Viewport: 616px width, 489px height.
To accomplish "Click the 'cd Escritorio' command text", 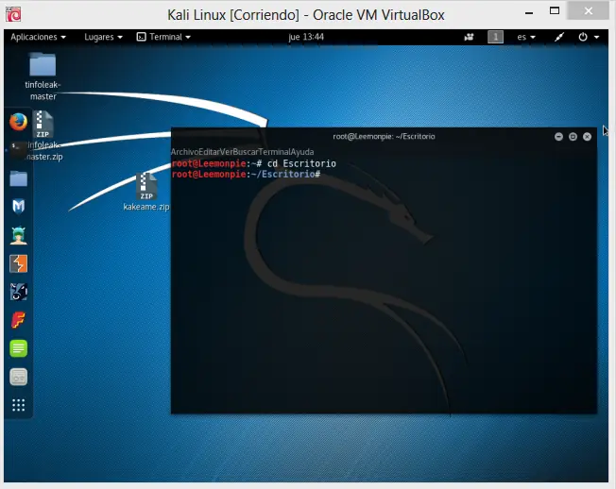I will pos(301,163).
